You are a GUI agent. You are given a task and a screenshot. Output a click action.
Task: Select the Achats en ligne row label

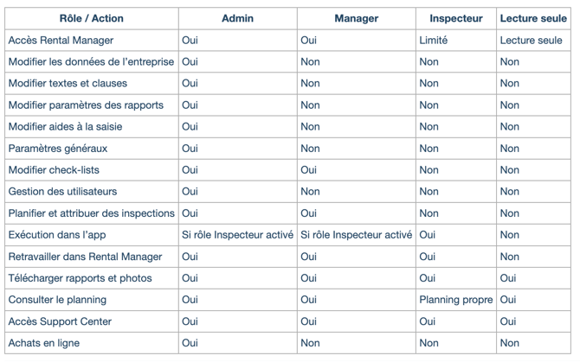click(44, 343)
